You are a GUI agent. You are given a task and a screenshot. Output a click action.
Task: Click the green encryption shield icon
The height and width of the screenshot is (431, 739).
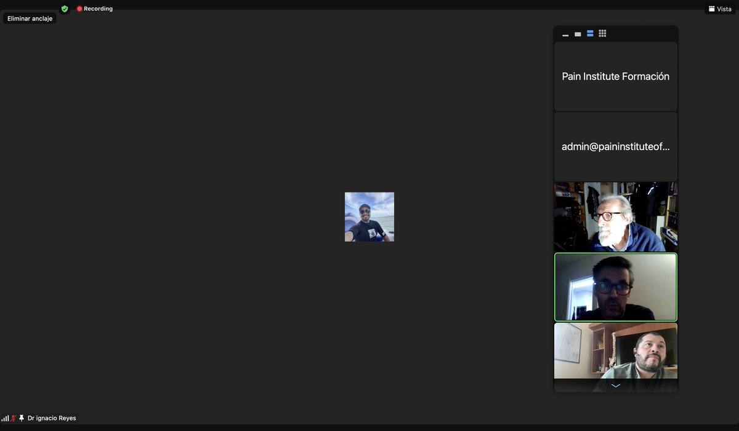pyautogui.click(x=65, y=9)
